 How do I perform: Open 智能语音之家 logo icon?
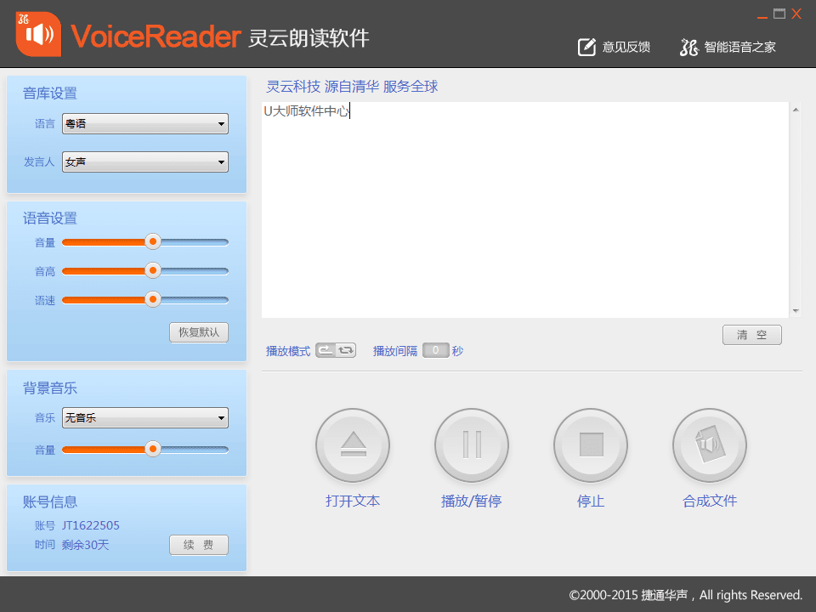coord(689,48)
